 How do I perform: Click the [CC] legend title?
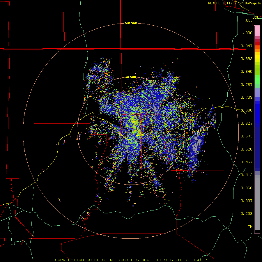click(249, 20)
